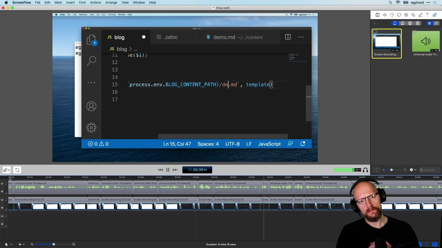Open the File menu
The width and height of the screenshot is (442, 248).
click(x=38, y=2)
